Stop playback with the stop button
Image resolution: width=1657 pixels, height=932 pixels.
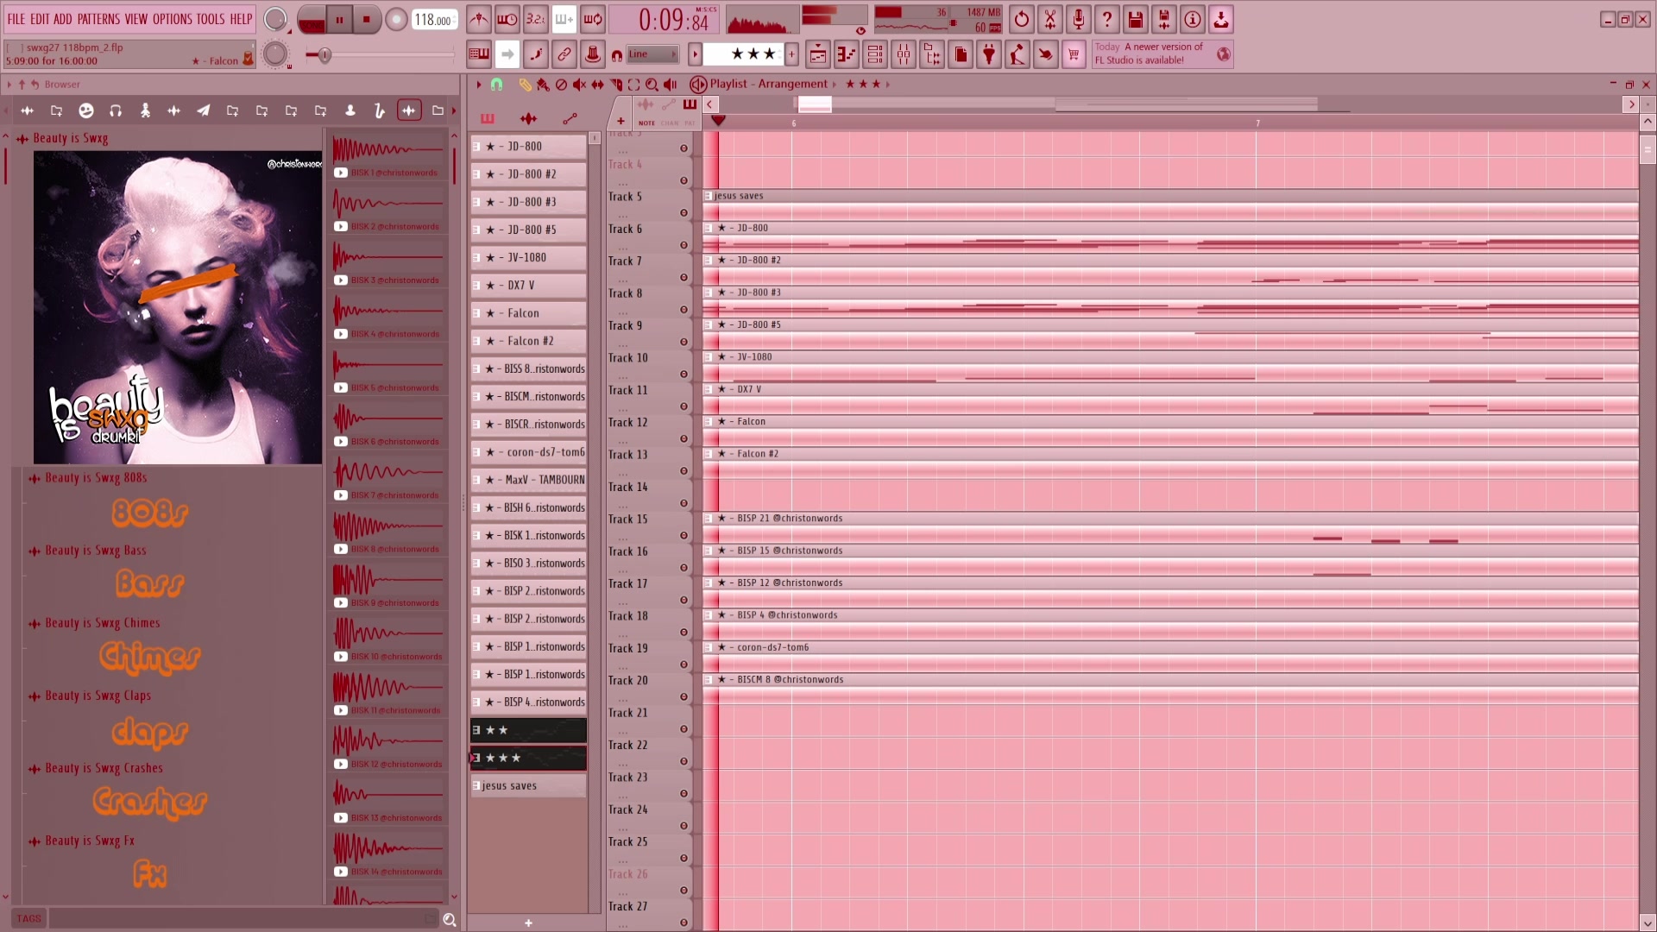pyautogui.click(x=367, y=19)
